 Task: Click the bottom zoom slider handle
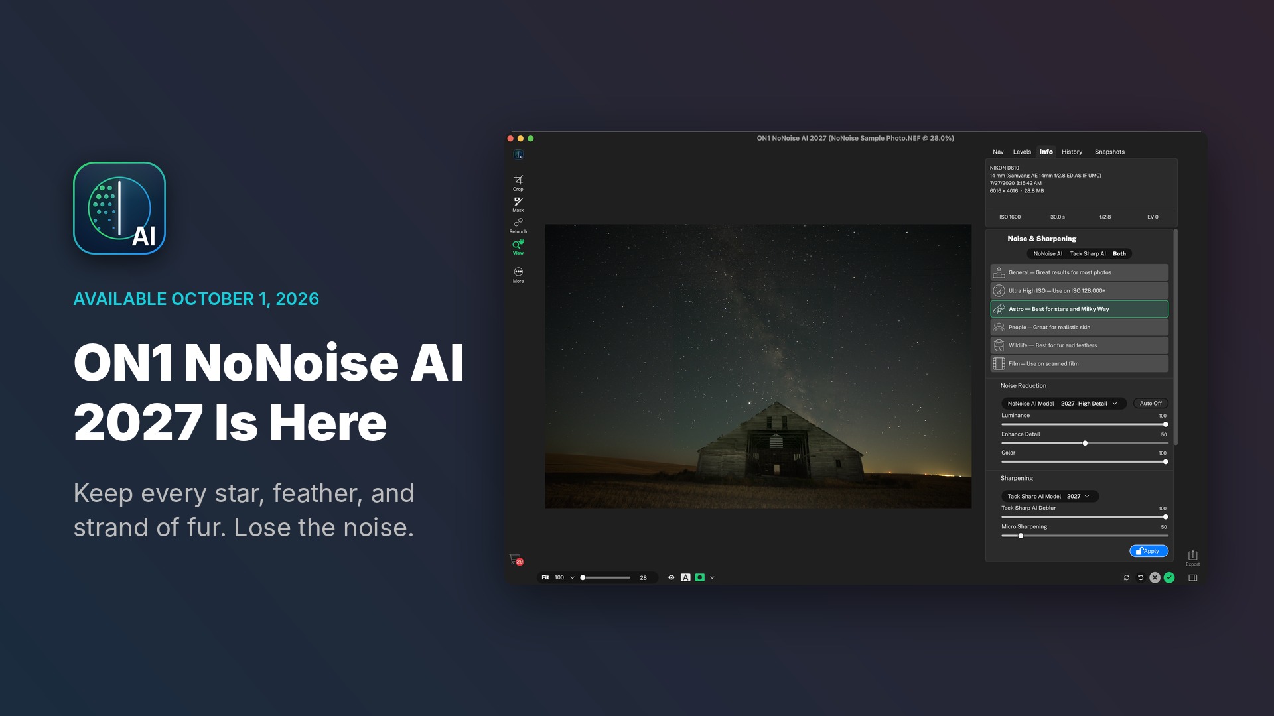583,577
